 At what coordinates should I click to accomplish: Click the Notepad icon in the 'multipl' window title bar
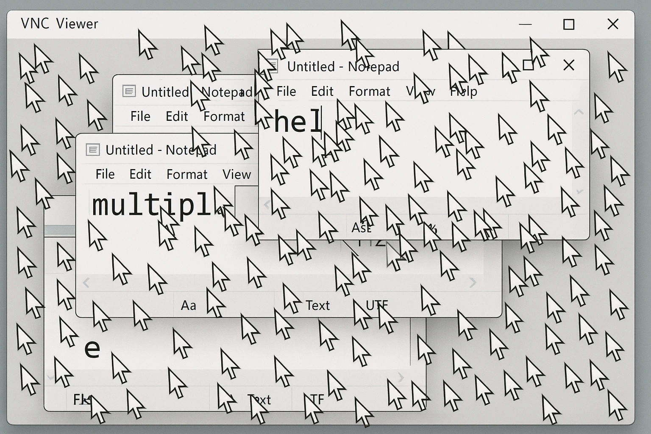tap(93, 150)
